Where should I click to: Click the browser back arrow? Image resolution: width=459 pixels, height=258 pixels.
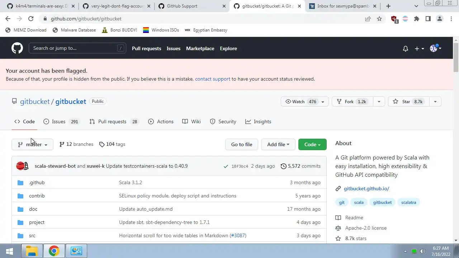coord(8,19)
